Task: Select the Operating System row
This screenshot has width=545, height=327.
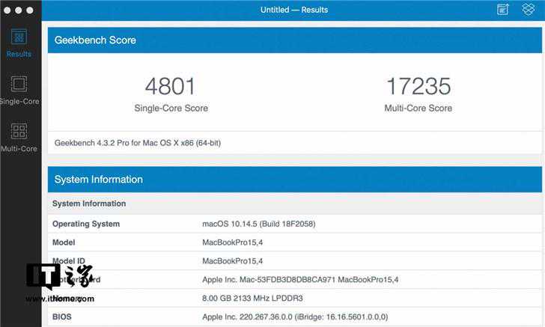Action: pos(295,224)
